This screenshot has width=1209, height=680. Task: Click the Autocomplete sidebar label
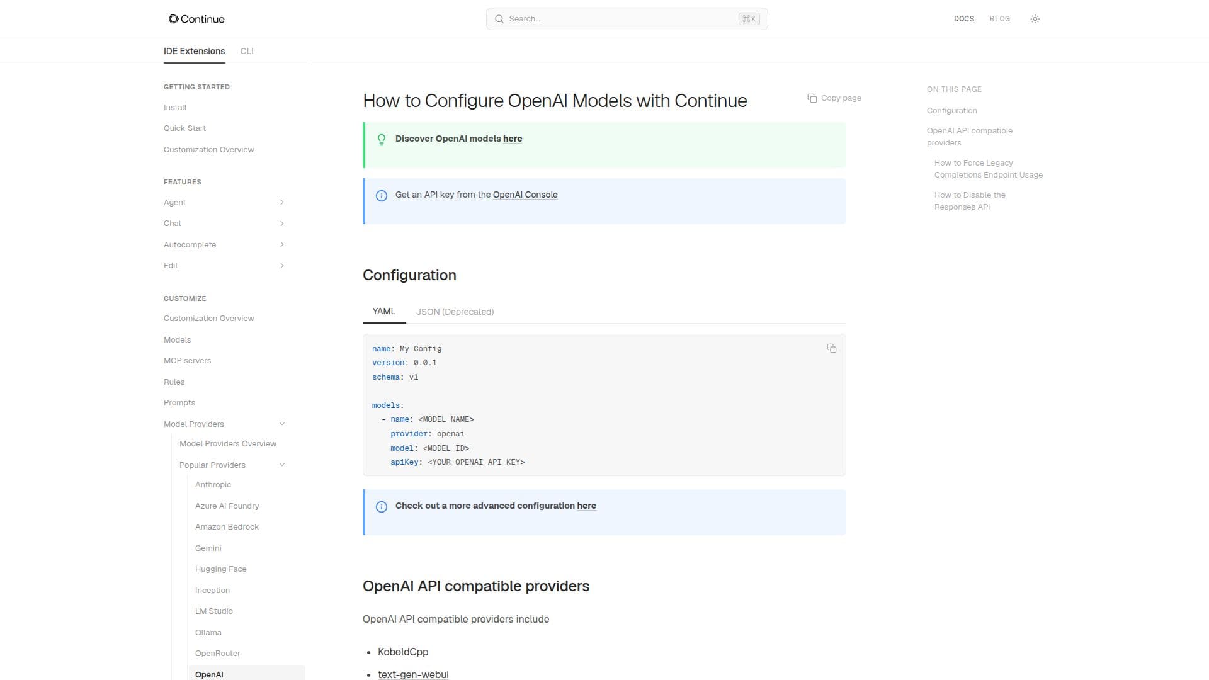tap(190, 245)
